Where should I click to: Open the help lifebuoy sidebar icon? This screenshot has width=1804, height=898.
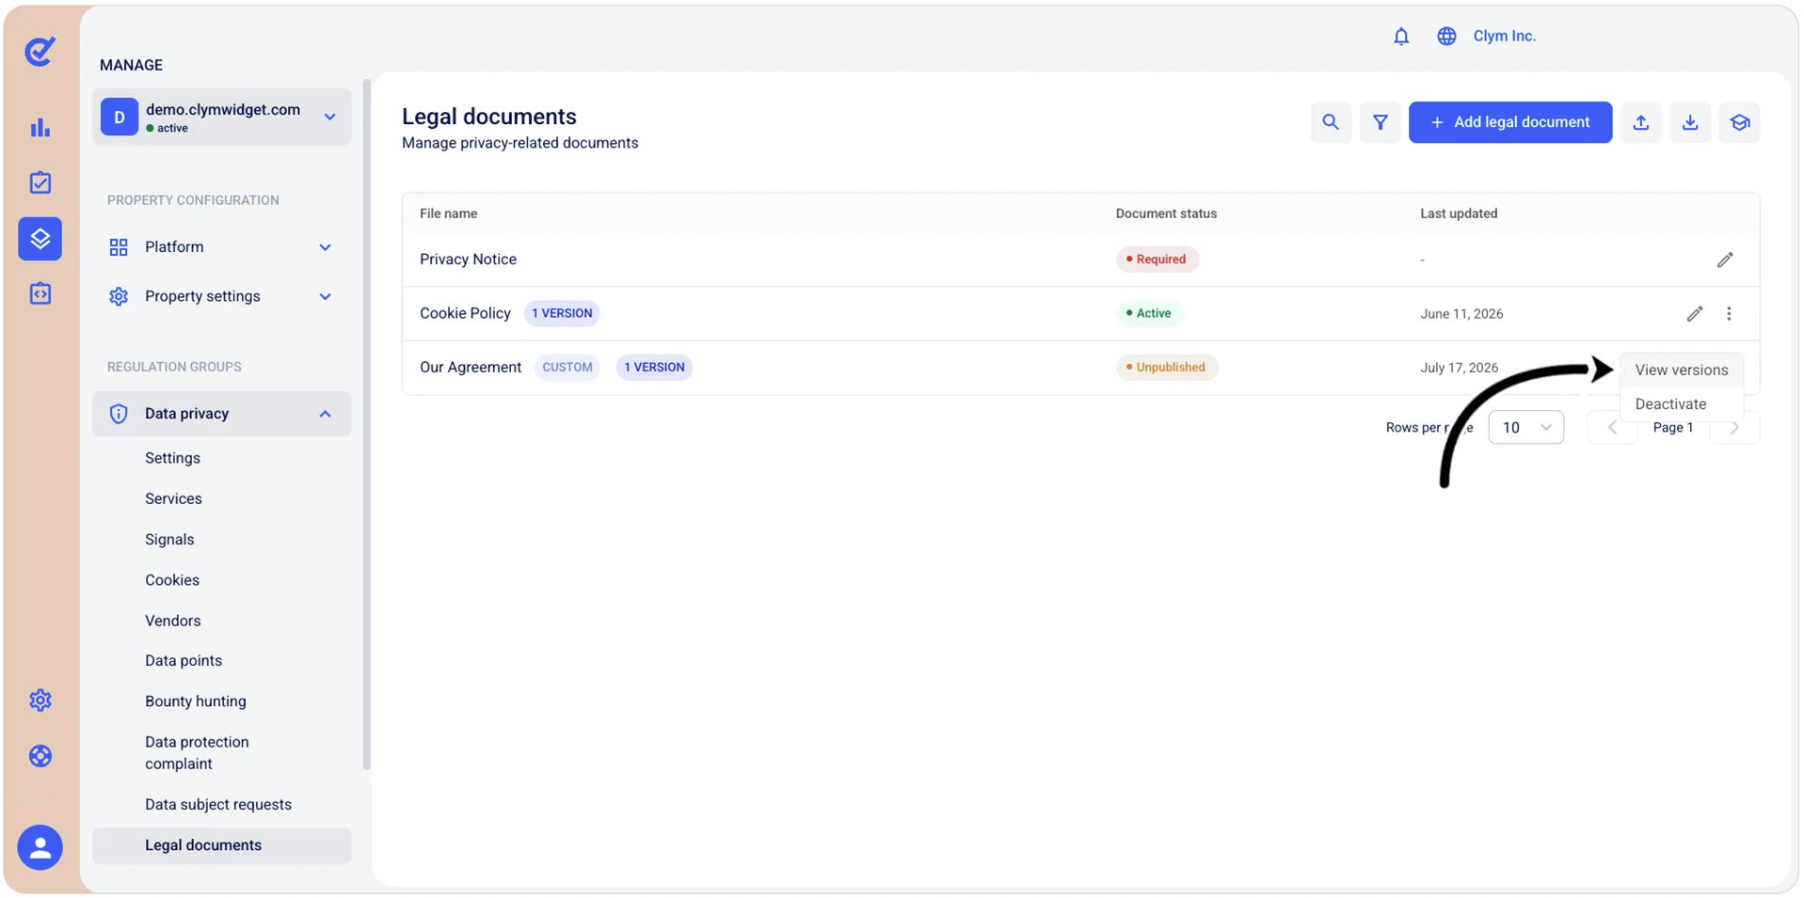pyautogui.click(x=40, y=756)
